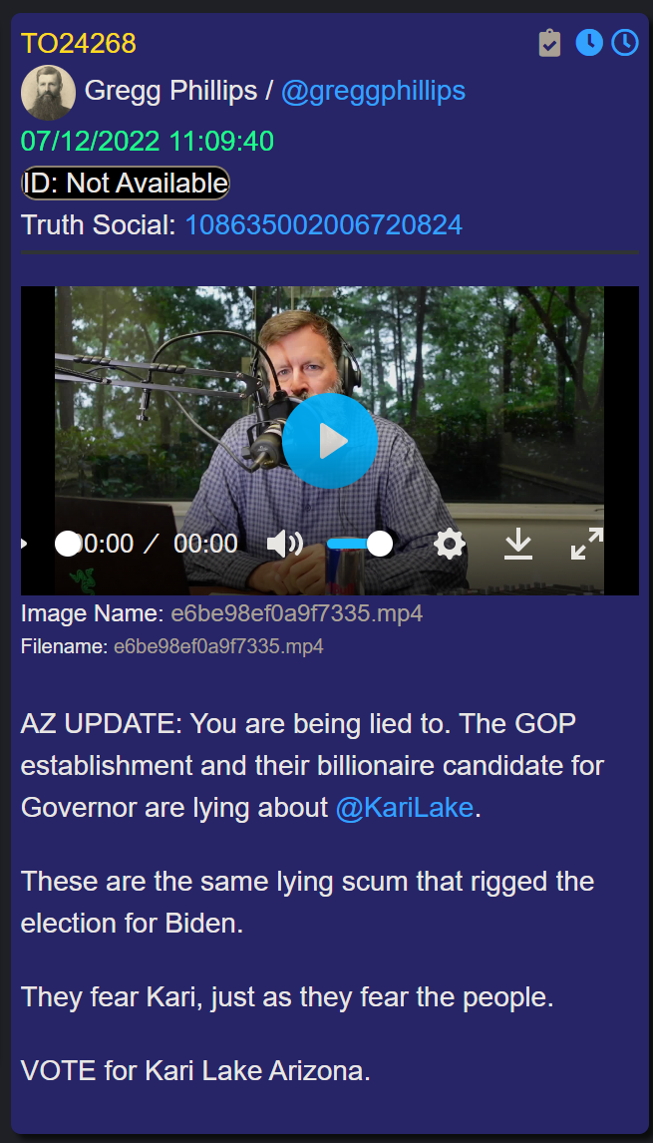Viewport: 653px width, 1143px height.
Task: Open Truth Social post 108635002006720824
Action: pos(324,225)
